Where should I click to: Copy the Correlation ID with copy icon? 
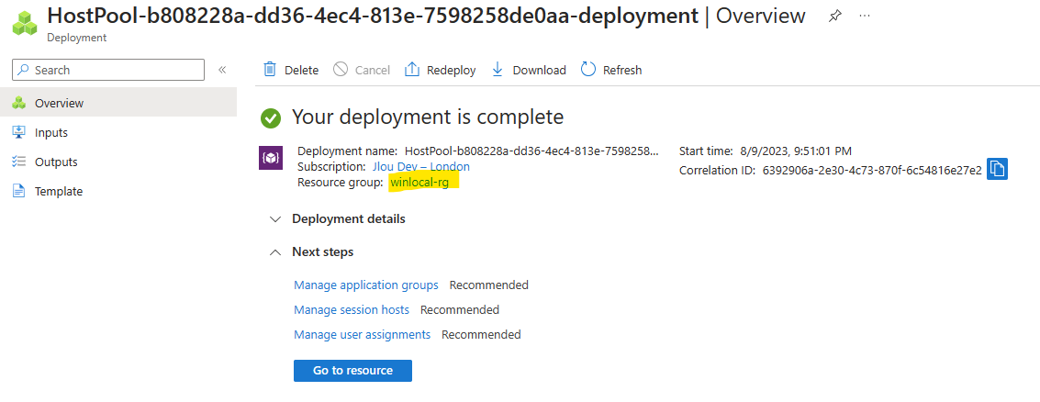pos(997,169)
